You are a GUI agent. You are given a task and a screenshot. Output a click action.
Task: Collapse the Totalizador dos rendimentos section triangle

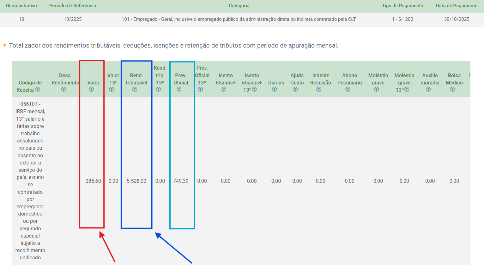(x=5, y=45)
